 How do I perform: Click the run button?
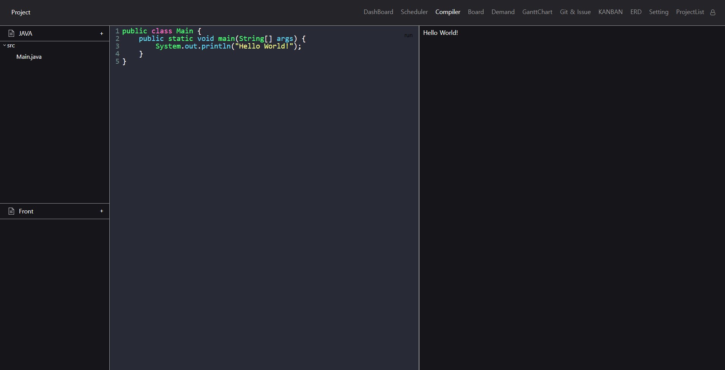[x=408, y=35]
